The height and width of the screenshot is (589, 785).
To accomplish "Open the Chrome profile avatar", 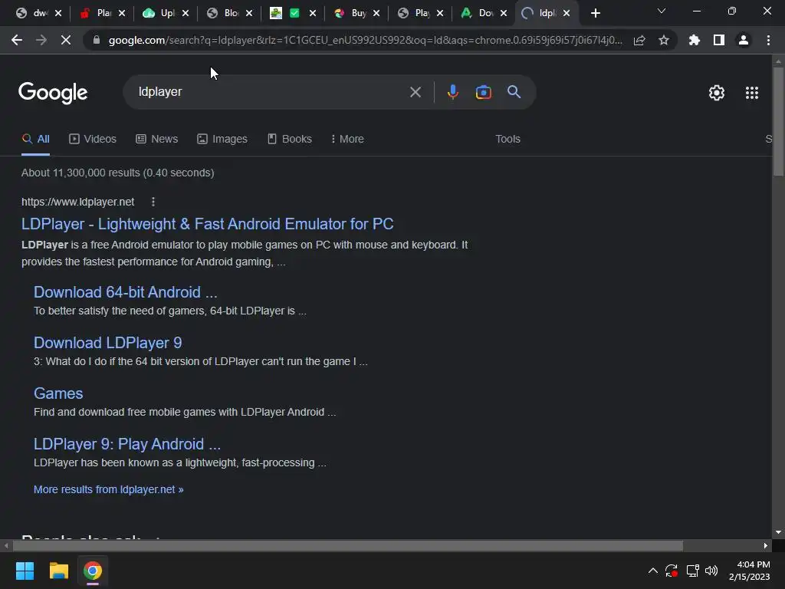I will click(x=744, y=40).
